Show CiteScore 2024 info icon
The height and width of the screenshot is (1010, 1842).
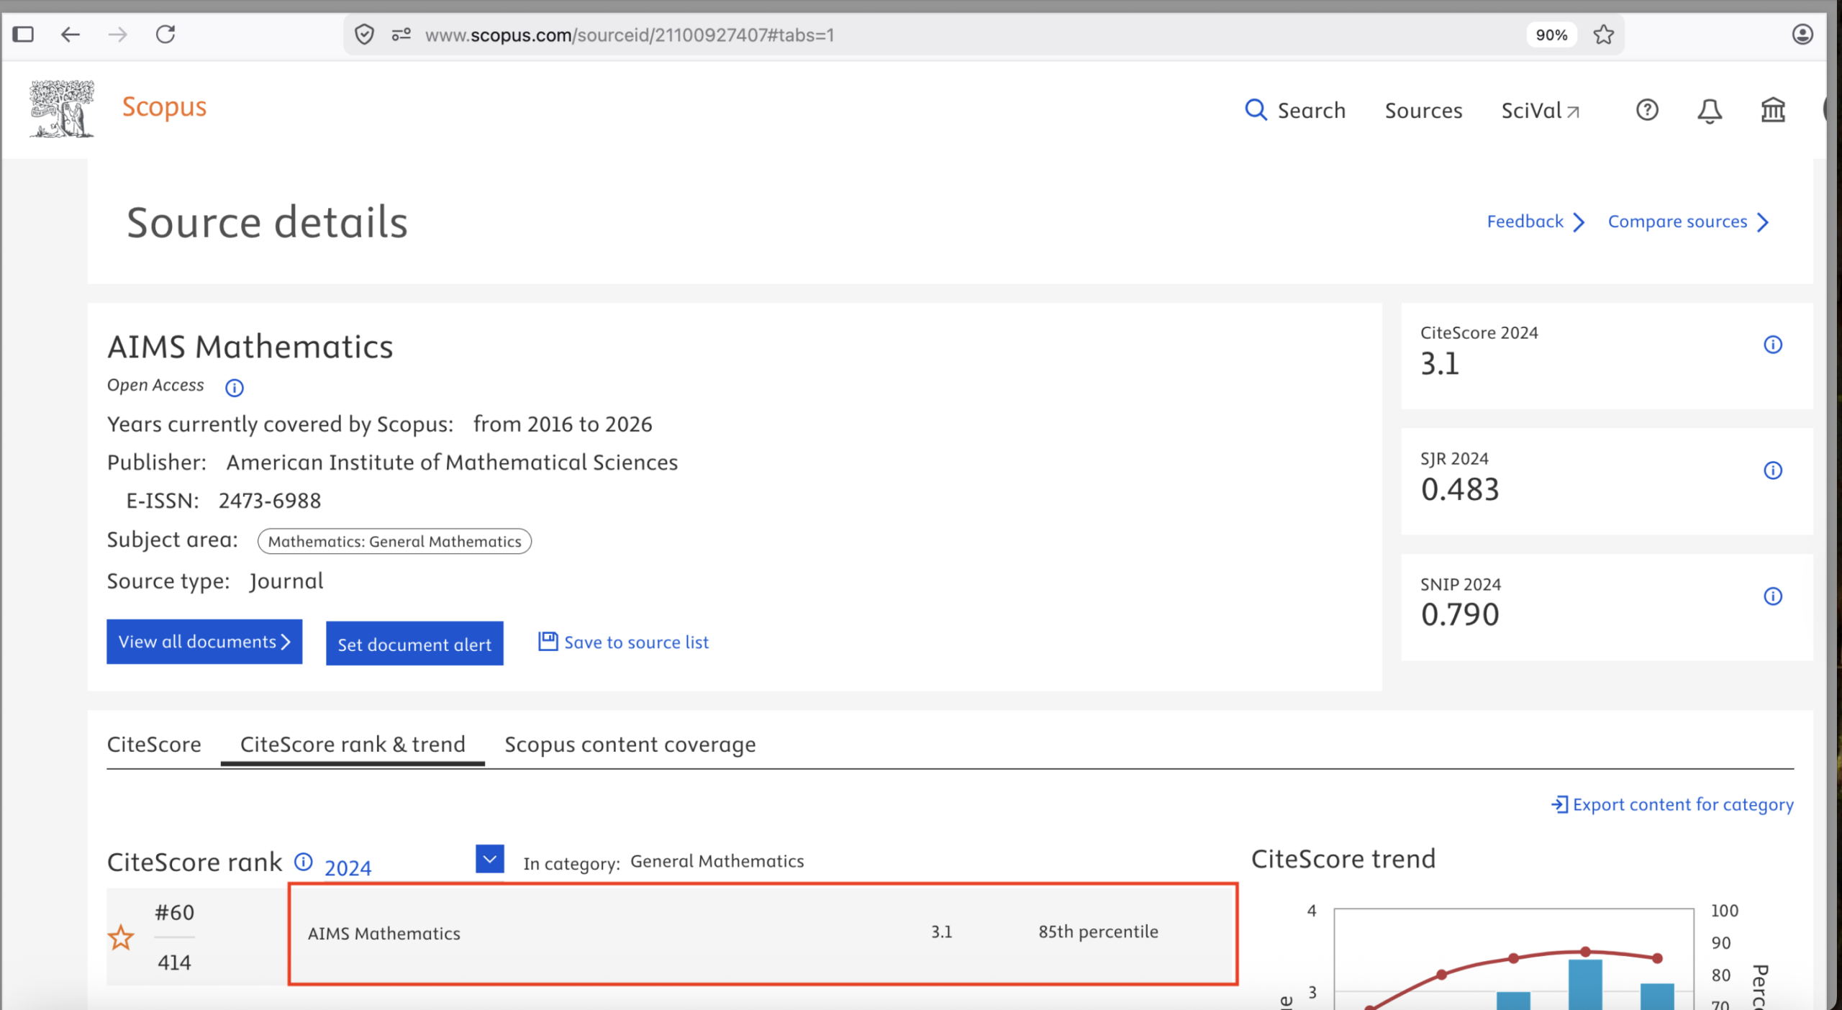click(1773, 345)
